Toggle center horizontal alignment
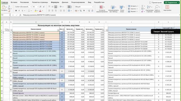 tap(52, 11)
